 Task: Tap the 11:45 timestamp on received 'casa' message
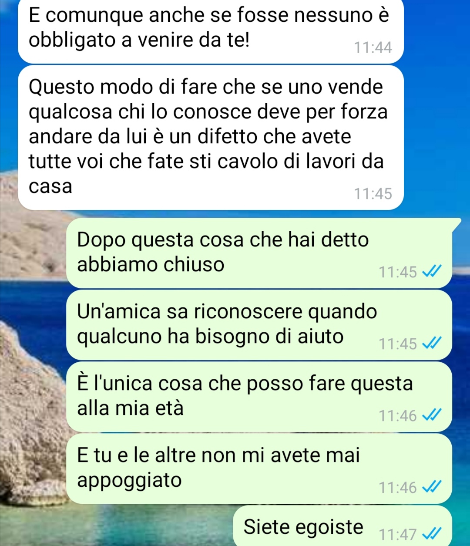373,194
